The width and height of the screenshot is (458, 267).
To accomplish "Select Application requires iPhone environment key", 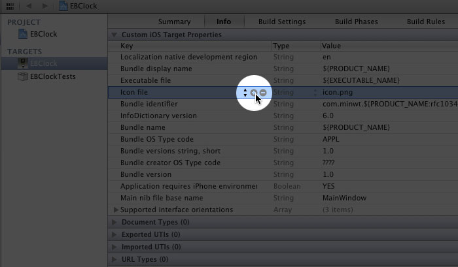I will pos(188,186).
